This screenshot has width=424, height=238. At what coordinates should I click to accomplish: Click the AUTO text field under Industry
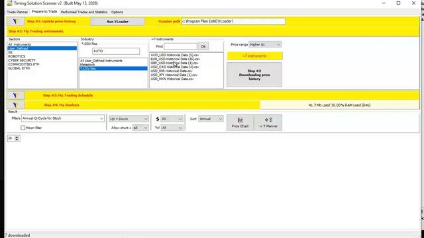tap(116, 51)
